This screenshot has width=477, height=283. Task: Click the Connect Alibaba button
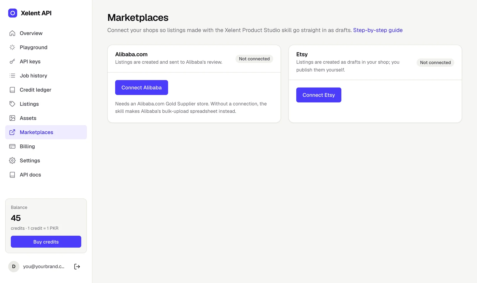142,88
